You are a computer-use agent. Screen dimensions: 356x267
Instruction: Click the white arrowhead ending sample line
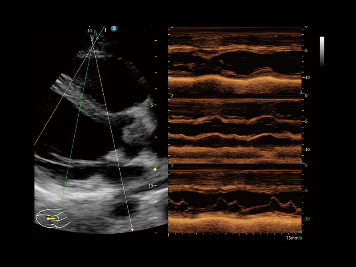[133, 230]
